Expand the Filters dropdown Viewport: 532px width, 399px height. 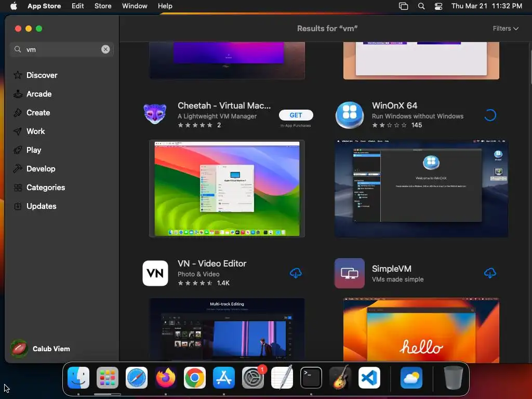point(506,29)
